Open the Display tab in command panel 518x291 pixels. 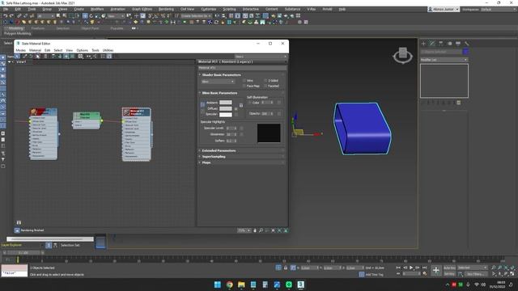click(458, 44)
